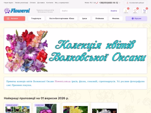151x113 pixels.
Task: Follow the Flowersi.com.ua link in description
Action: [63, 81]
